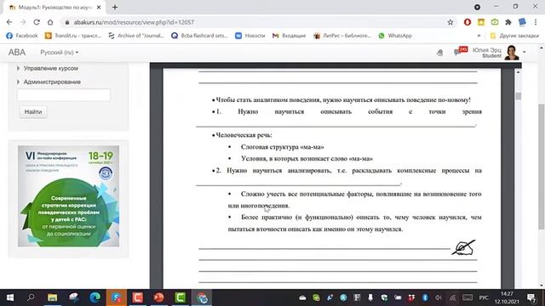Screen dimensions: 545x306
Task: Open the browser home page
Action: [50, 22]
